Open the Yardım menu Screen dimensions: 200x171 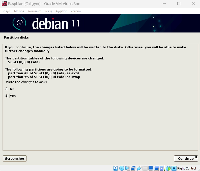(76, 11)
